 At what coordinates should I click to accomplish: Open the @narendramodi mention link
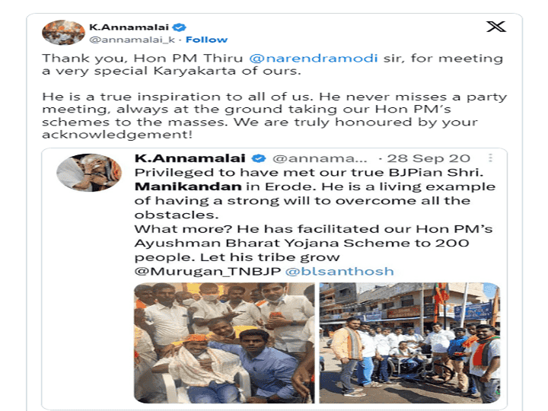[314, 58]
